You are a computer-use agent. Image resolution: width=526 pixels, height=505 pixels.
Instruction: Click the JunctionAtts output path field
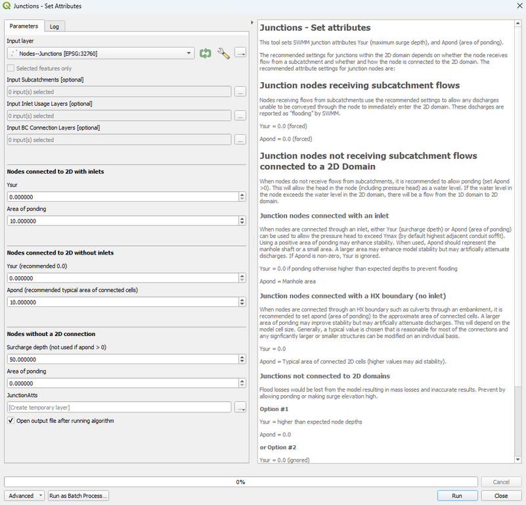tap(120, 408)
